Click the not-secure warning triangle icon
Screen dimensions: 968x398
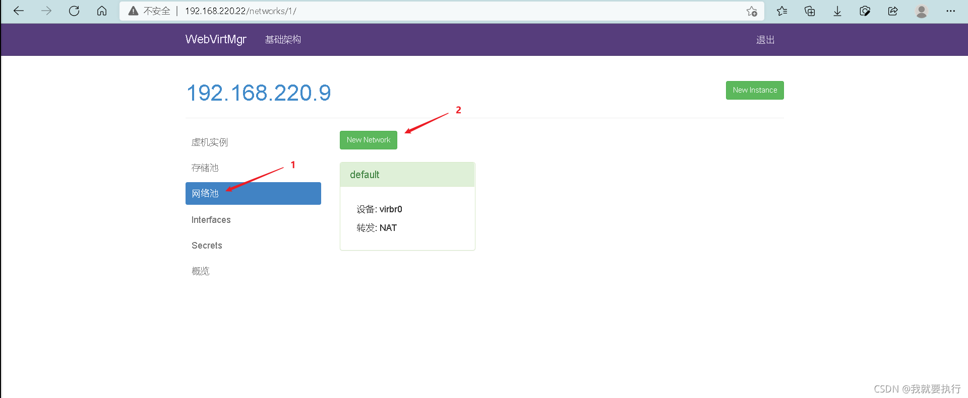(x=133, y=11)
